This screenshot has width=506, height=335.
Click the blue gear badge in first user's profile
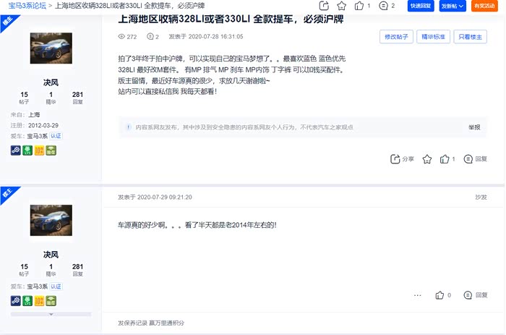tap(16, 150)
